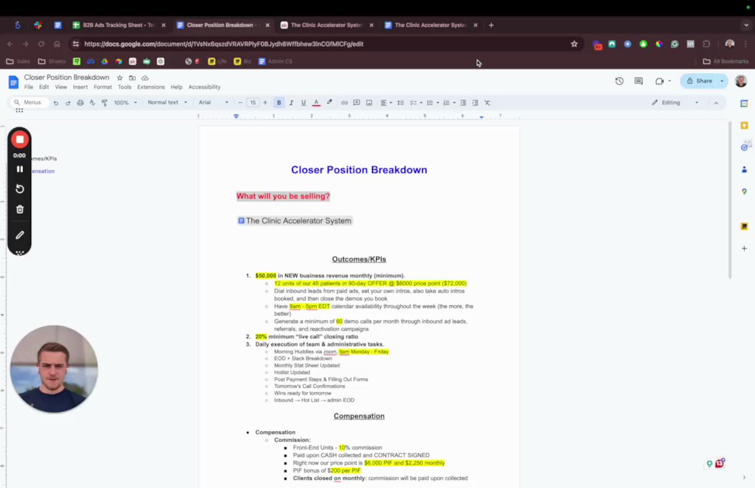This screenshot has width=755, height=488.
Task: Open the File menu
Action: (29, 87)
